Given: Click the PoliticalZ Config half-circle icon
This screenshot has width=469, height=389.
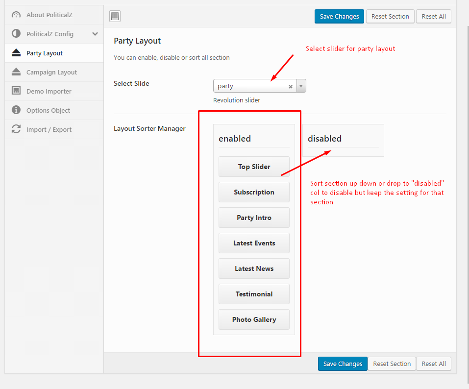Looking at the screenshot, I should (x=16, y=33).
